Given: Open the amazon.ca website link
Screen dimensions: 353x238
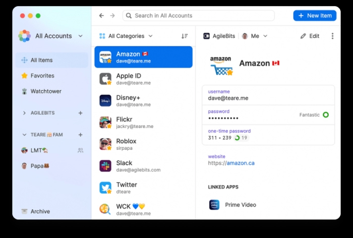Looking at the screenshot, I should point(240,163).
